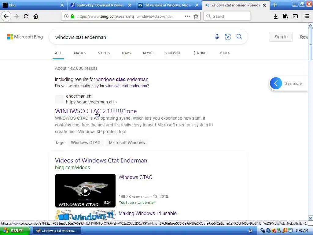Screen dimensions: 313x235
Task: Close the Old versions of Windows tab
Action: (197, 5)
